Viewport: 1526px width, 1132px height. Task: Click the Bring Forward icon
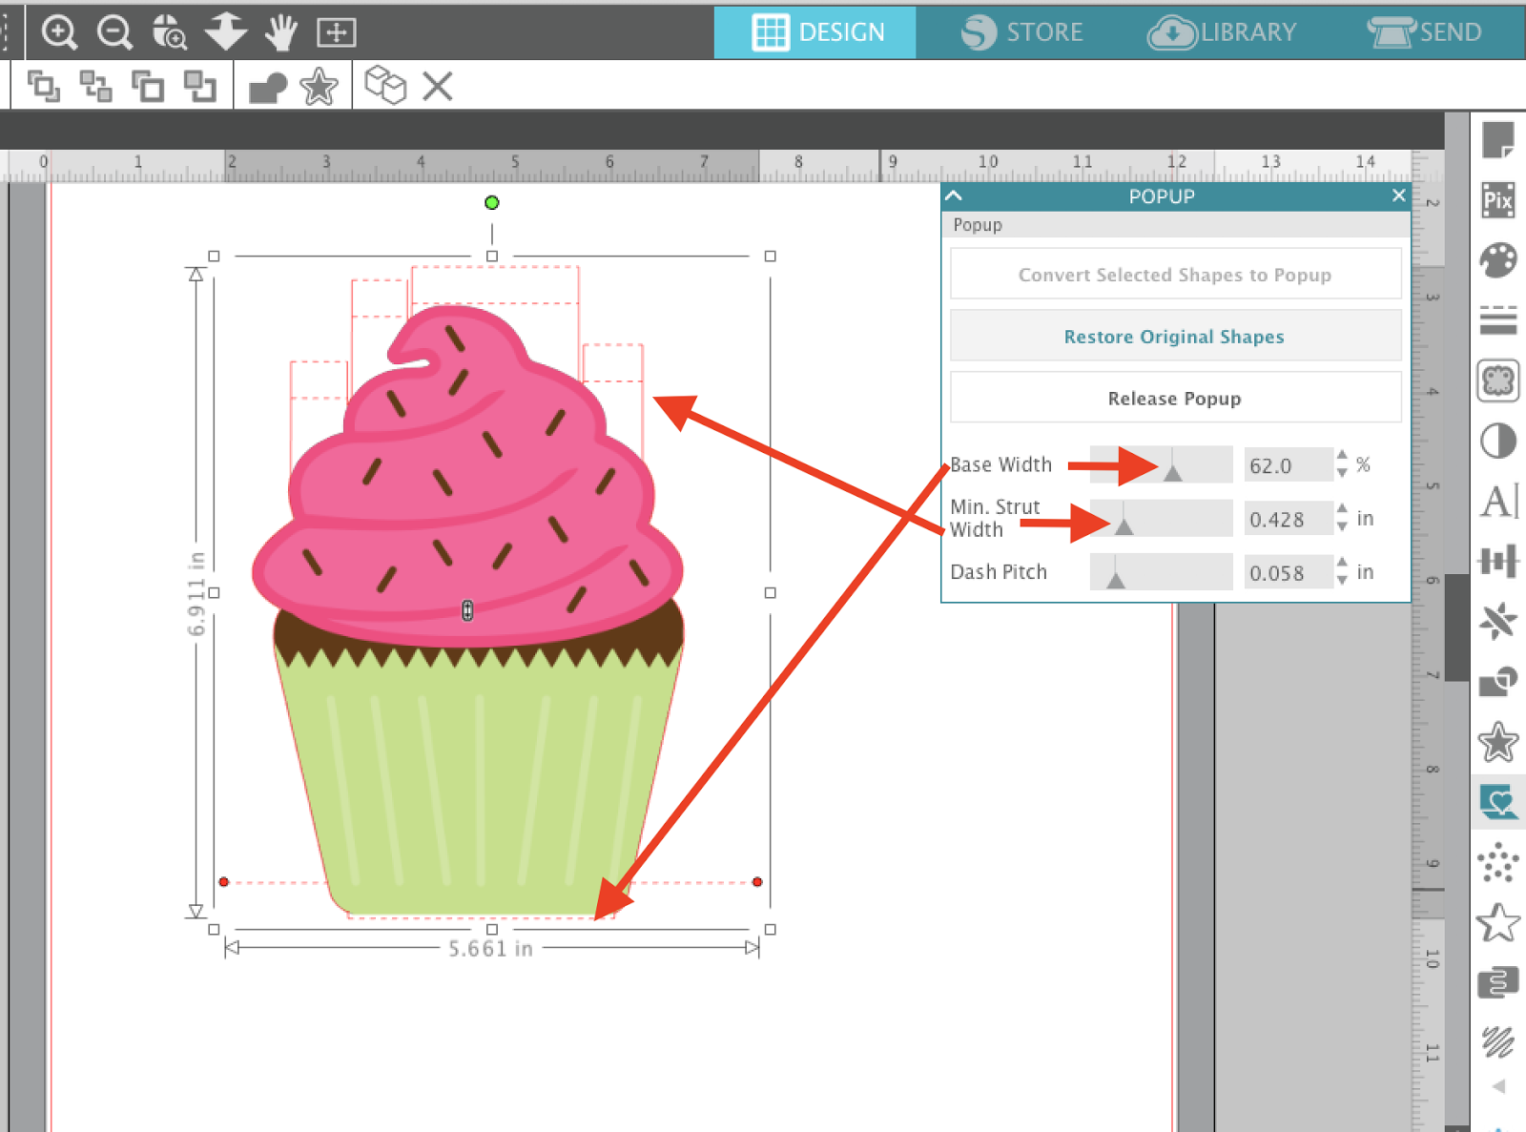(x=148, y=87)
